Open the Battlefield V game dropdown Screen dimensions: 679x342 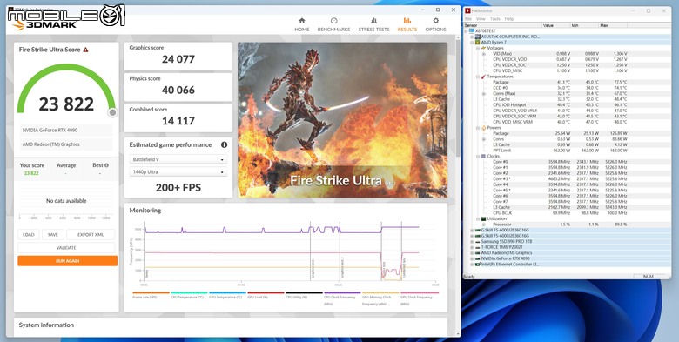pyautogui.click(x=178, y=159)
